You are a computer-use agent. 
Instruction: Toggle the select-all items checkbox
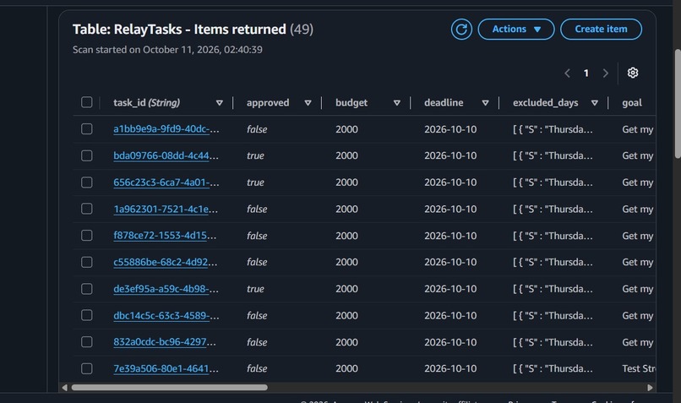tap(87, 102)
